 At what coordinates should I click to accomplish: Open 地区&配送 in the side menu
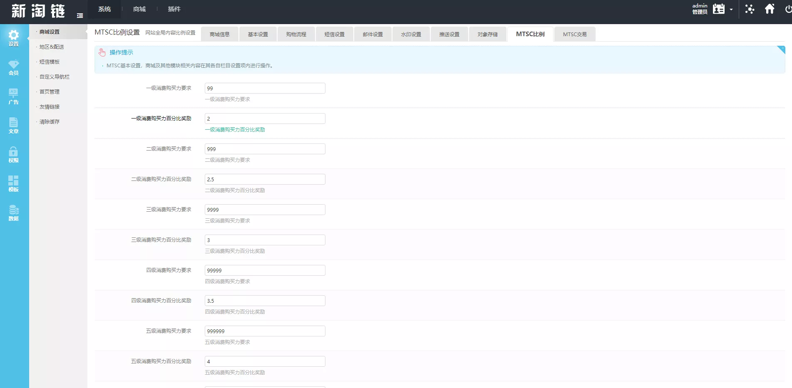(x=52, y=47)
